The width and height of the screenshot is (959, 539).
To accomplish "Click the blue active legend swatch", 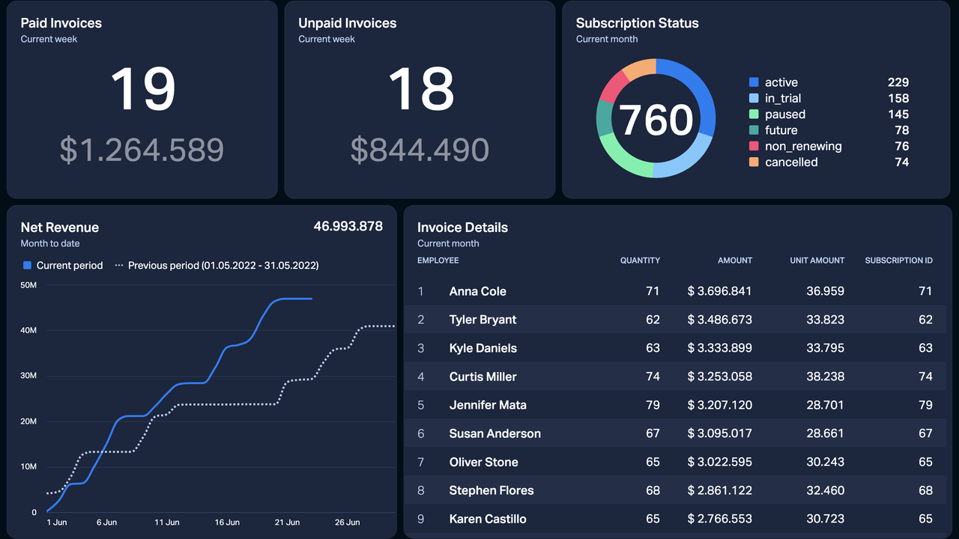I will click(x=754, y=82).
